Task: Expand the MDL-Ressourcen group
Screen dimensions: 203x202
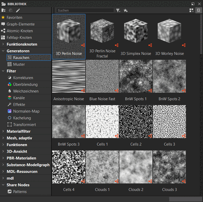Action: point(3,172)
